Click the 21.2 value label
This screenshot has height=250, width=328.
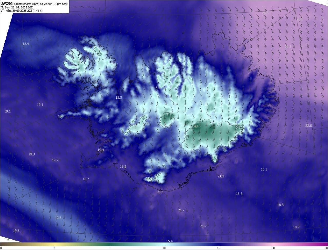181,210
